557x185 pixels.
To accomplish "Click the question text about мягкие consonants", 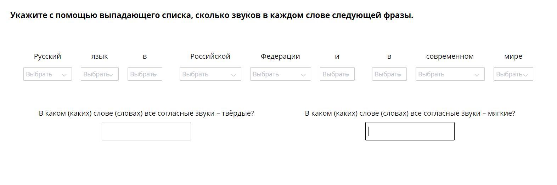I will coord(410,113).
